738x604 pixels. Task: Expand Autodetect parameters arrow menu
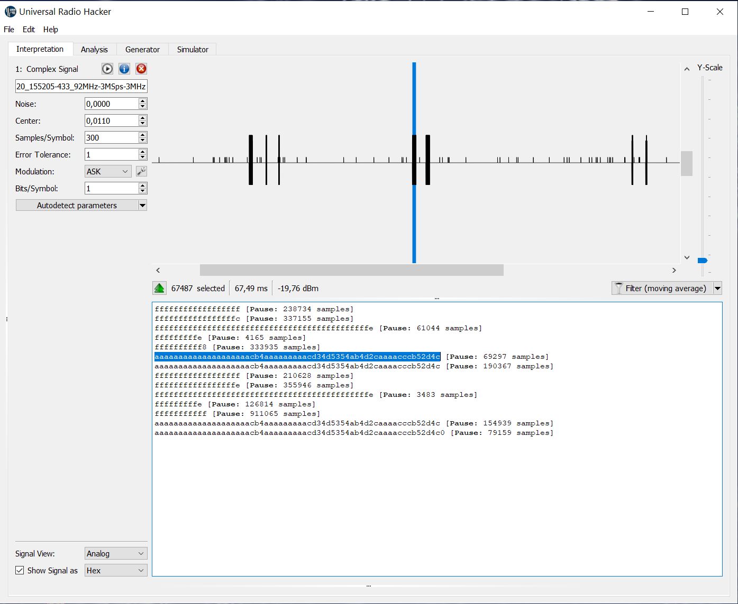pyautogui.click(x=142, y=205)
